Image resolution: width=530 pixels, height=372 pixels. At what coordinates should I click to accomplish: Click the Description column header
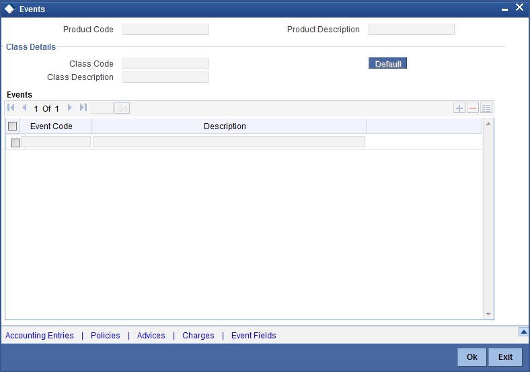229,126
